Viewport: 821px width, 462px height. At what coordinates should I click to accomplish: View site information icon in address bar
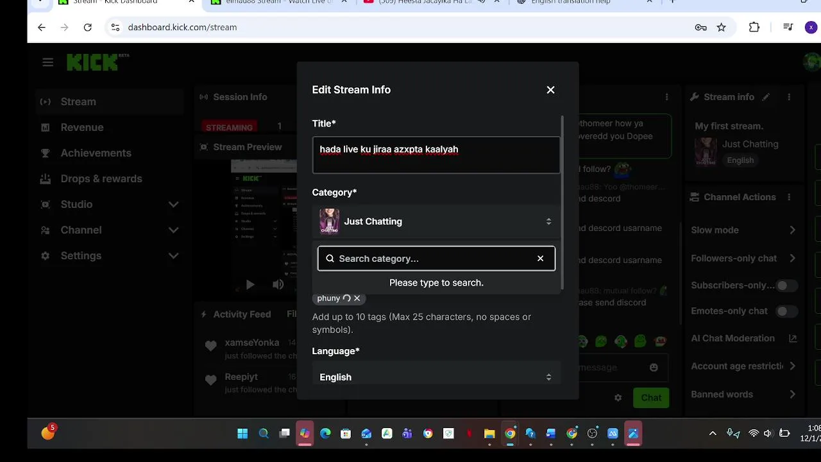[115, 27]
